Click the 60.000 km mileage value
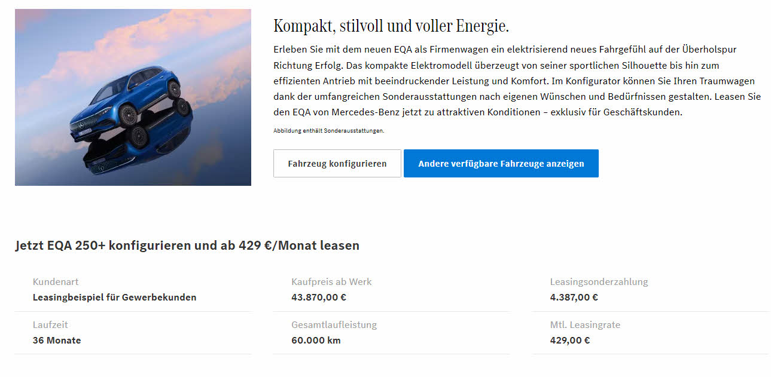Viewport: 771px width, 377px height. coord(316,341)
